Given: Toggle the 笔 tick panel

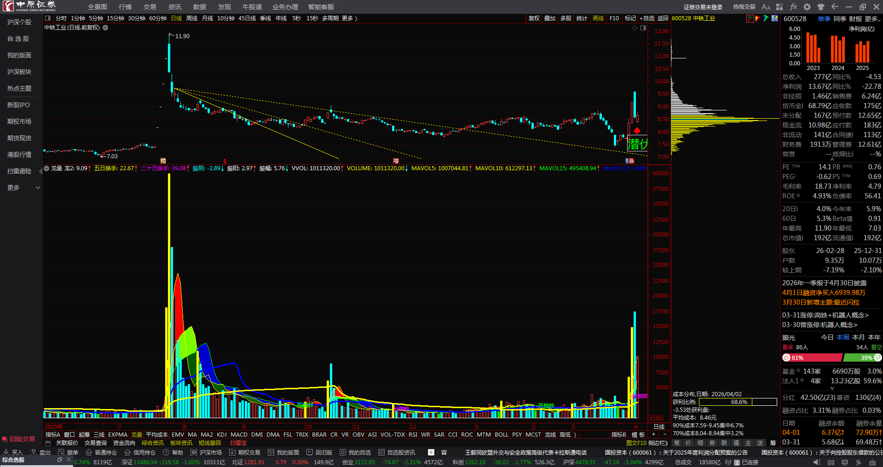Looking at the screenshot, I should click(677, 443).
